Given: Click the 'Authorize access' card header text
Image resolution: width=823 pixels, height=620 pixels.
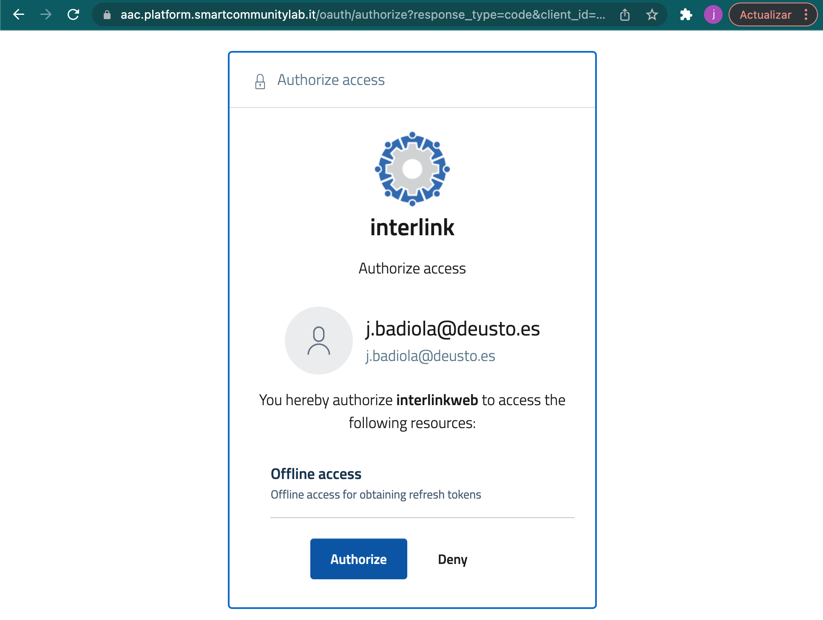Looking at the screenshot, I should coord(331,80).
